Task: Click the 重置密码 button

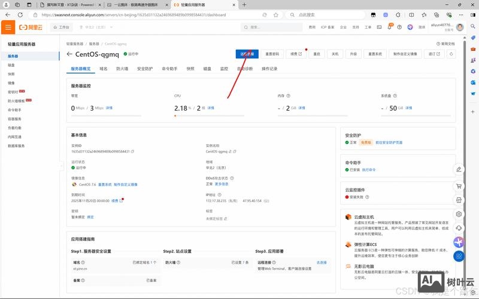Action: click(272, 54)
